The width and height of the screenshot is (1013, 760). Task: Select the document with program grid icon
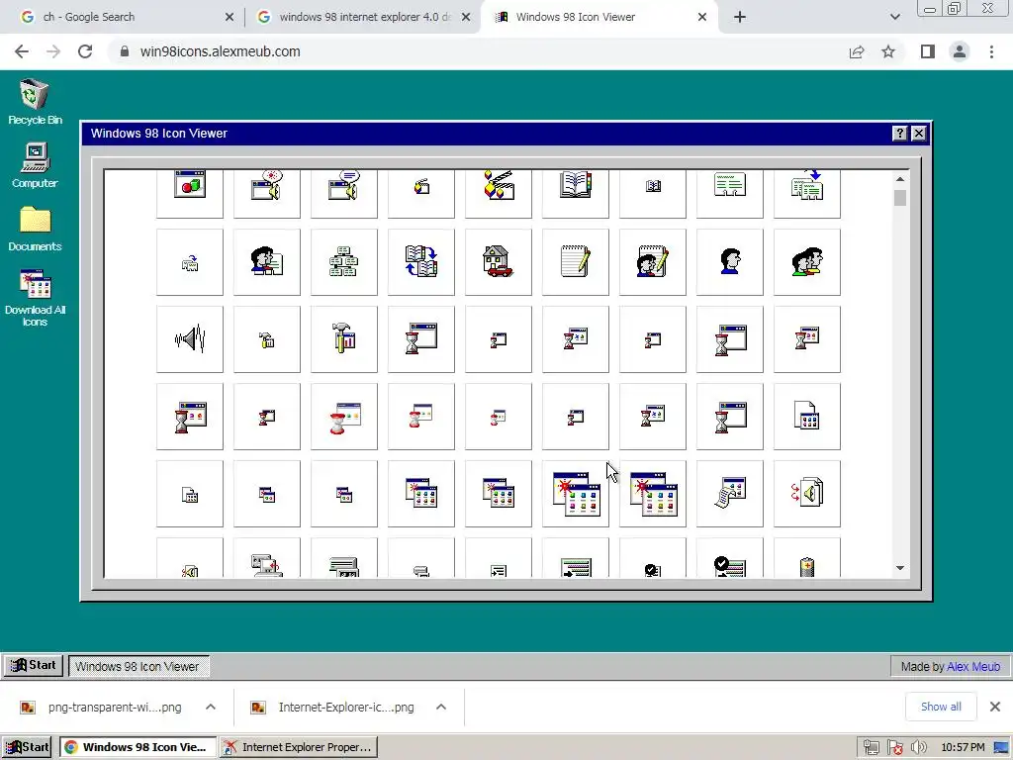click(x=807, y=417)
